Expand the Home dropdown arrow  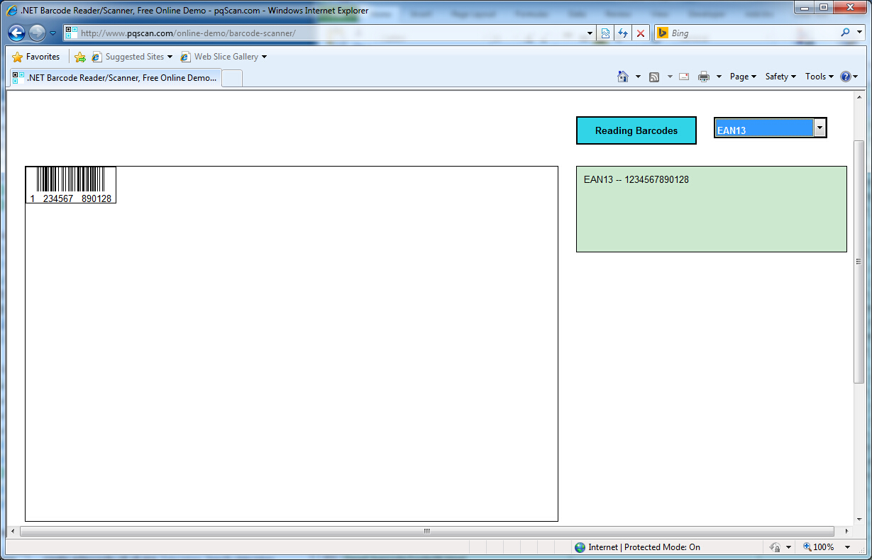click(x=638, y=77)
